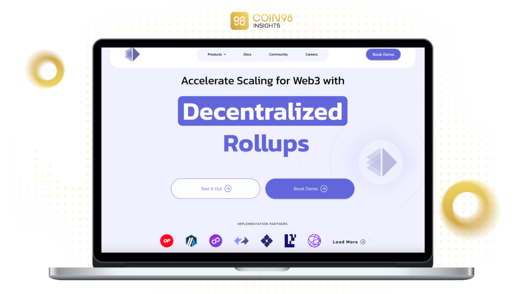Open Load More partners expander
523x294 pixels.
coord(349,241)
